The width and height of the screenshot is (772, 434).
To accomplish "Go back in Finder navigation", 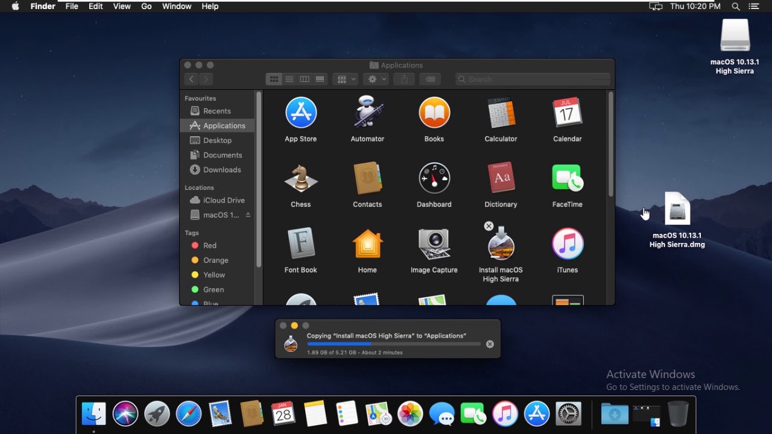I will (x=191, y=79).
